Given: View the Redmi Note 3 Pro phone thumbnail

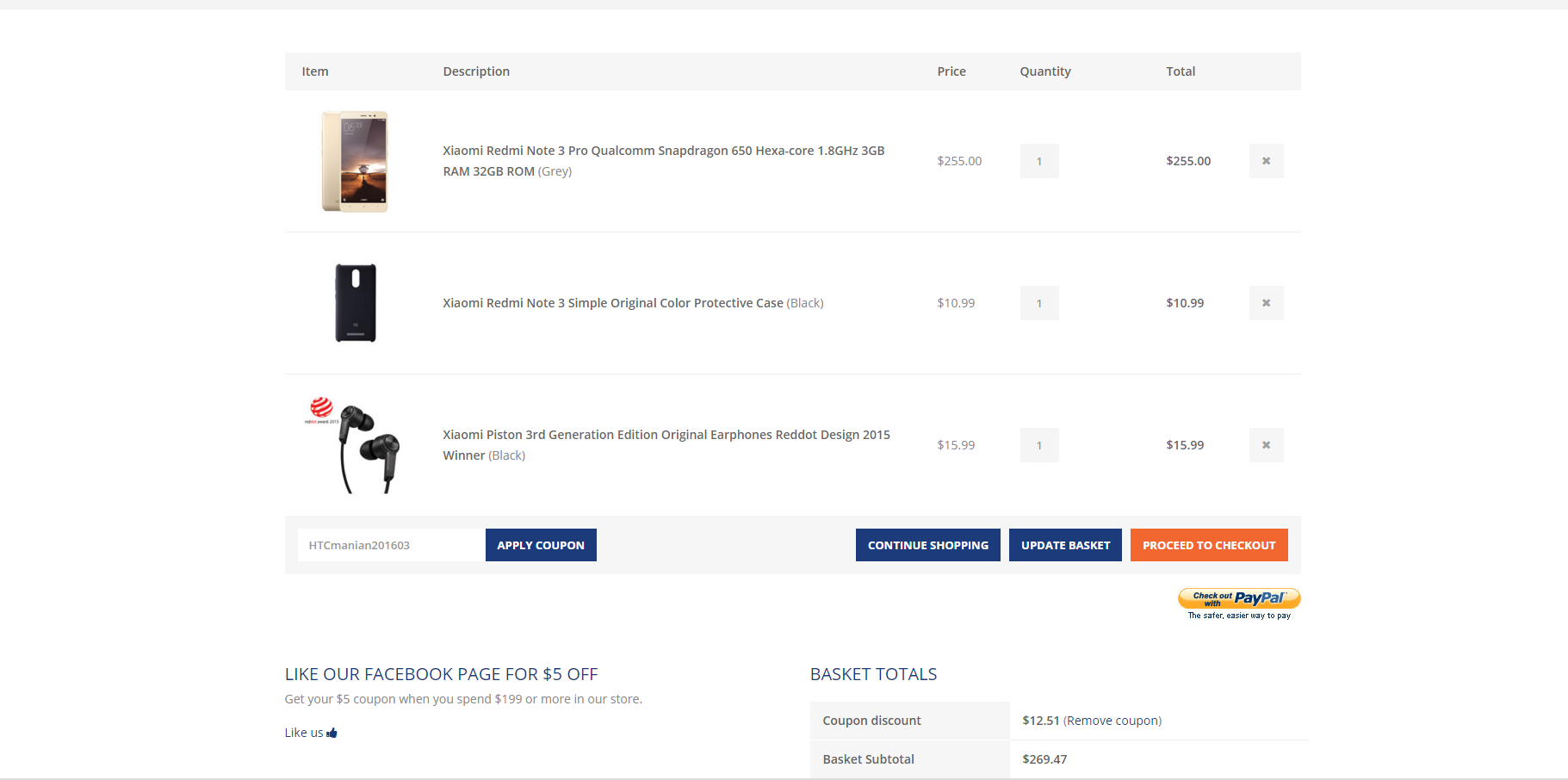Looking at the screenshot, I should (355, 161).
